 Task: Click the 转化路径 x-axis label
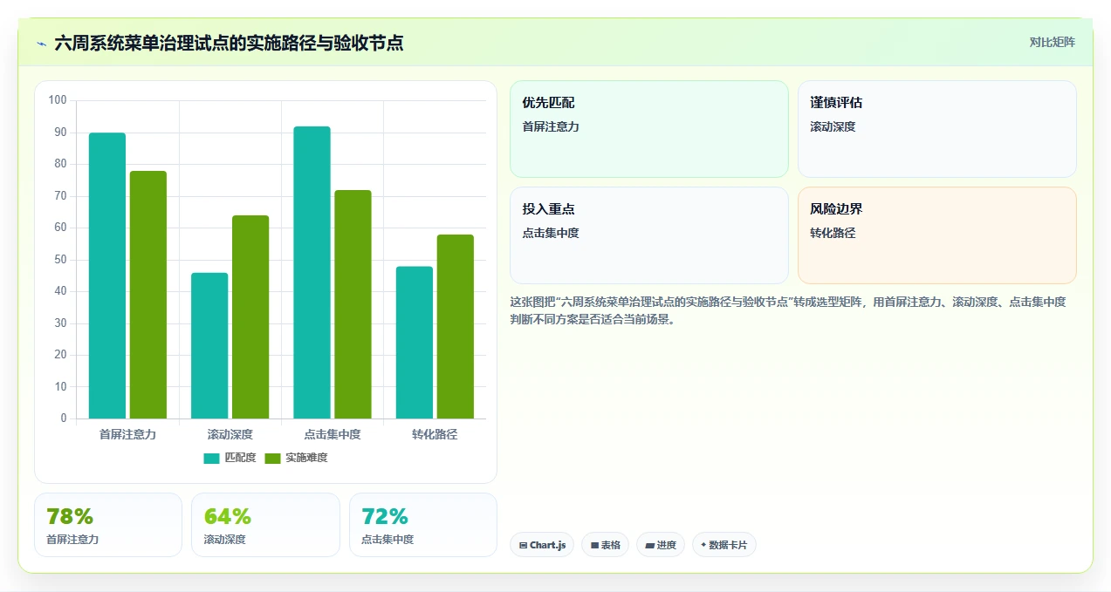435,434
